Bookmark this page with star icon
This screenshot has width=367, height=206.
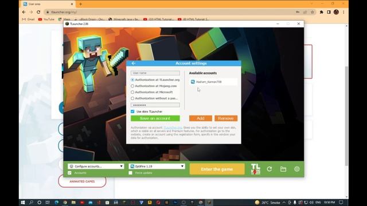click(312, 12)
